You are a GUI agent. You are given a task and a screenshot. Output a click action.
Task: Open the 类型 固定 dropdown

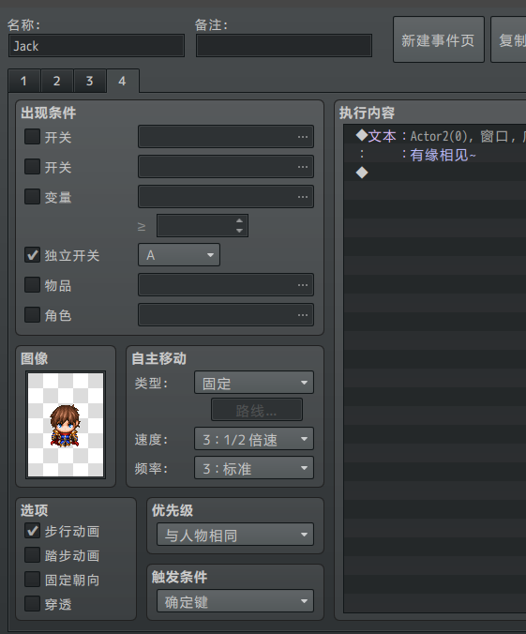pos(254,383)
